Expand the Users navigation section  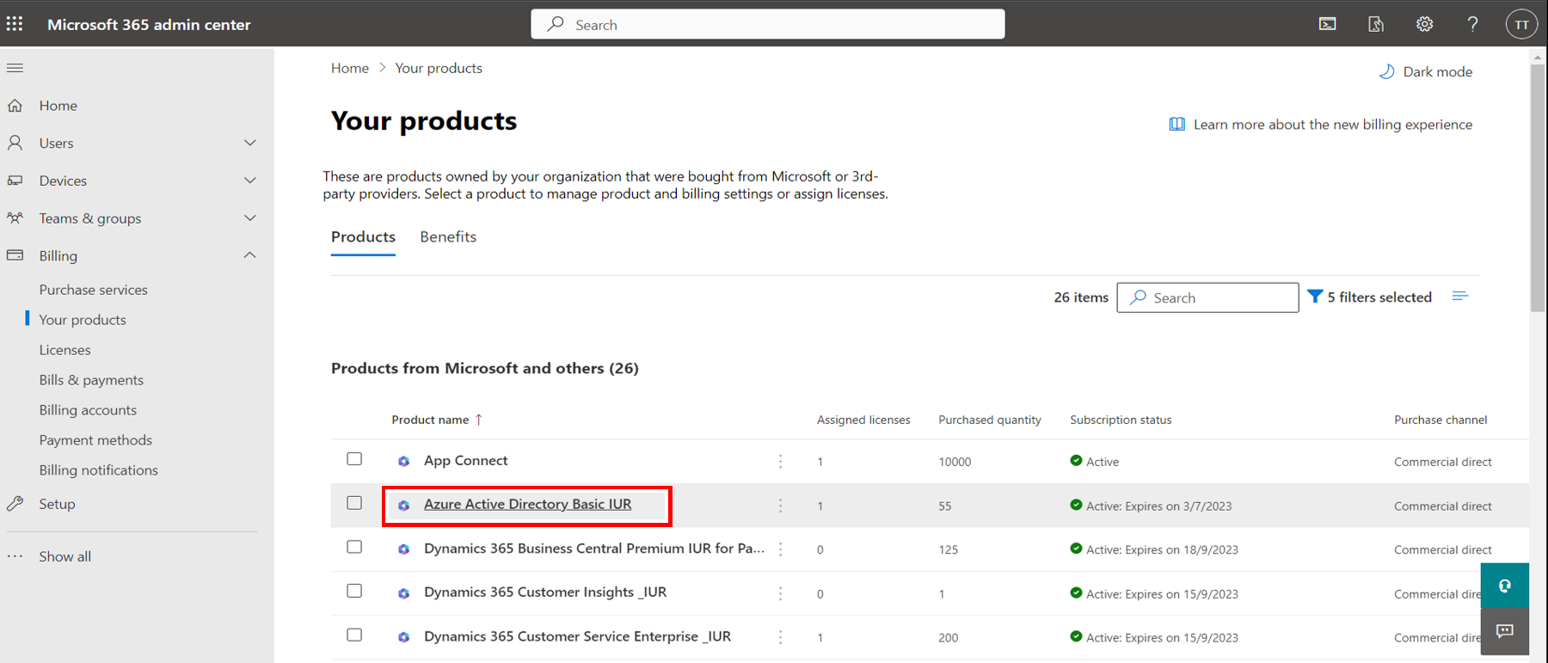[x=249, y=143]
